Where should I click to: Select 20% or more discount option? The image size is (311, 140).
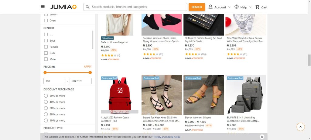46,114
